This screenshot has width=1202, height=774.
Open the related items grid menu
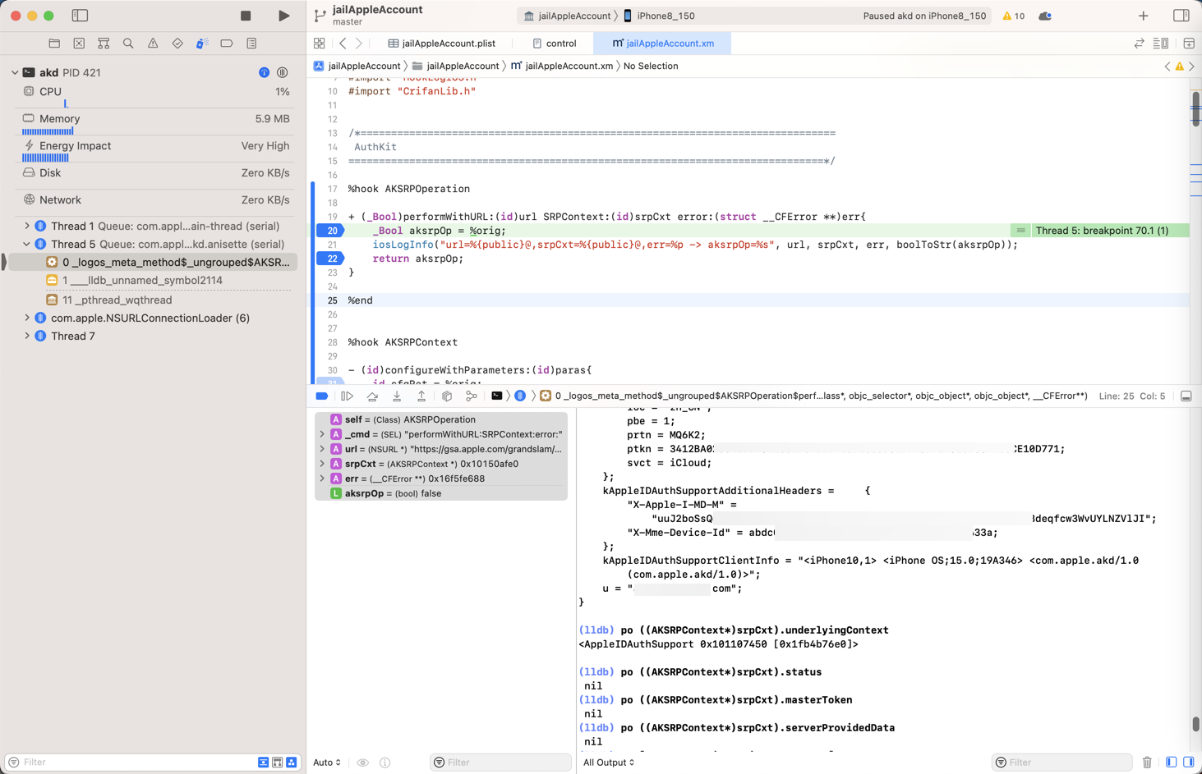pos(320,44)
